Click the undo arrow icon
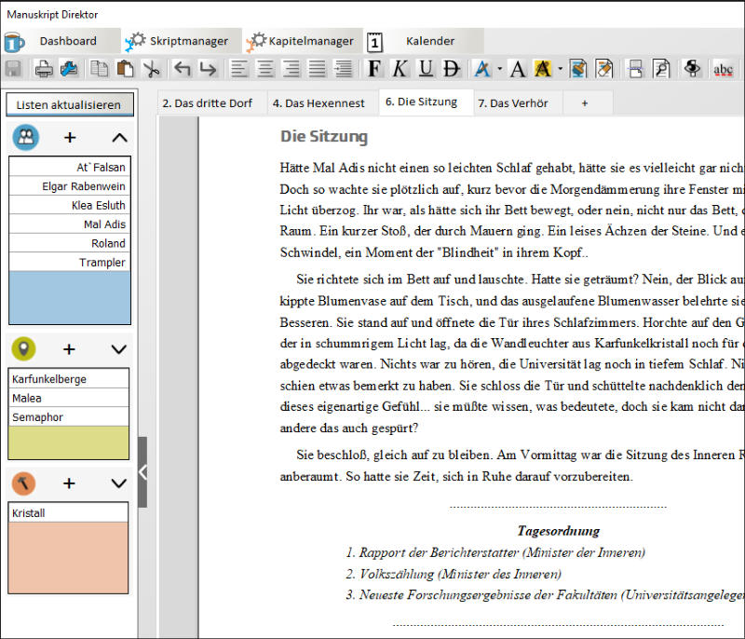Screen dimensions: 745x639 (182, 68)
